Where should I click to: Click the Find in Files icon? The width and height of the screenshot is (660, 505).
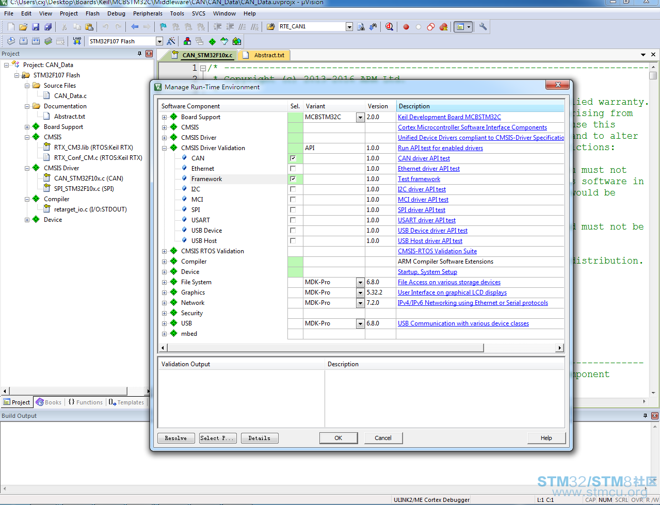pos(270,27)
